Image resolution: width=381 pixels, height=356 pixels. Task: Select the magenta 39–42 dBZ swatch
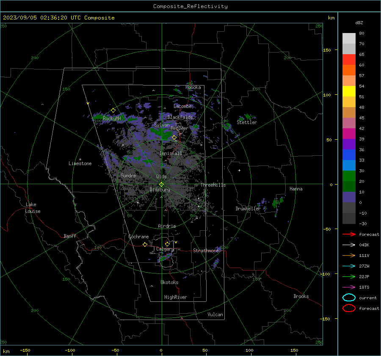pos(349,133)
